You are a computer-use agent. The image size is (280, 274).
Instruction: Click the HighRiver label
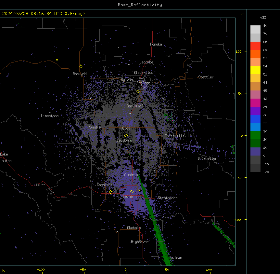140,242
